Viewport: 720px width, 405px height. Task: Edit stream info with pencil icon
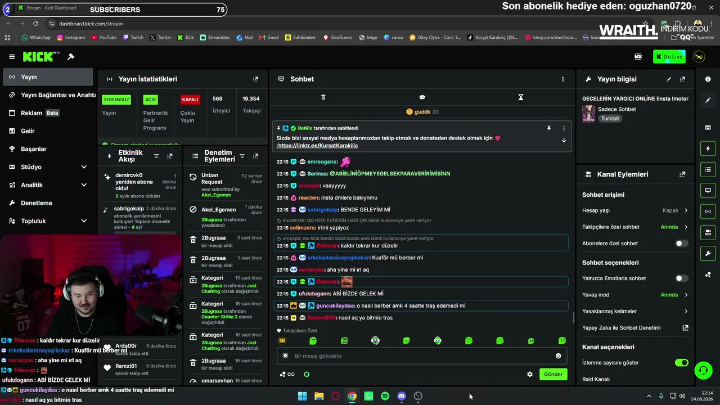tap(669, 79)
